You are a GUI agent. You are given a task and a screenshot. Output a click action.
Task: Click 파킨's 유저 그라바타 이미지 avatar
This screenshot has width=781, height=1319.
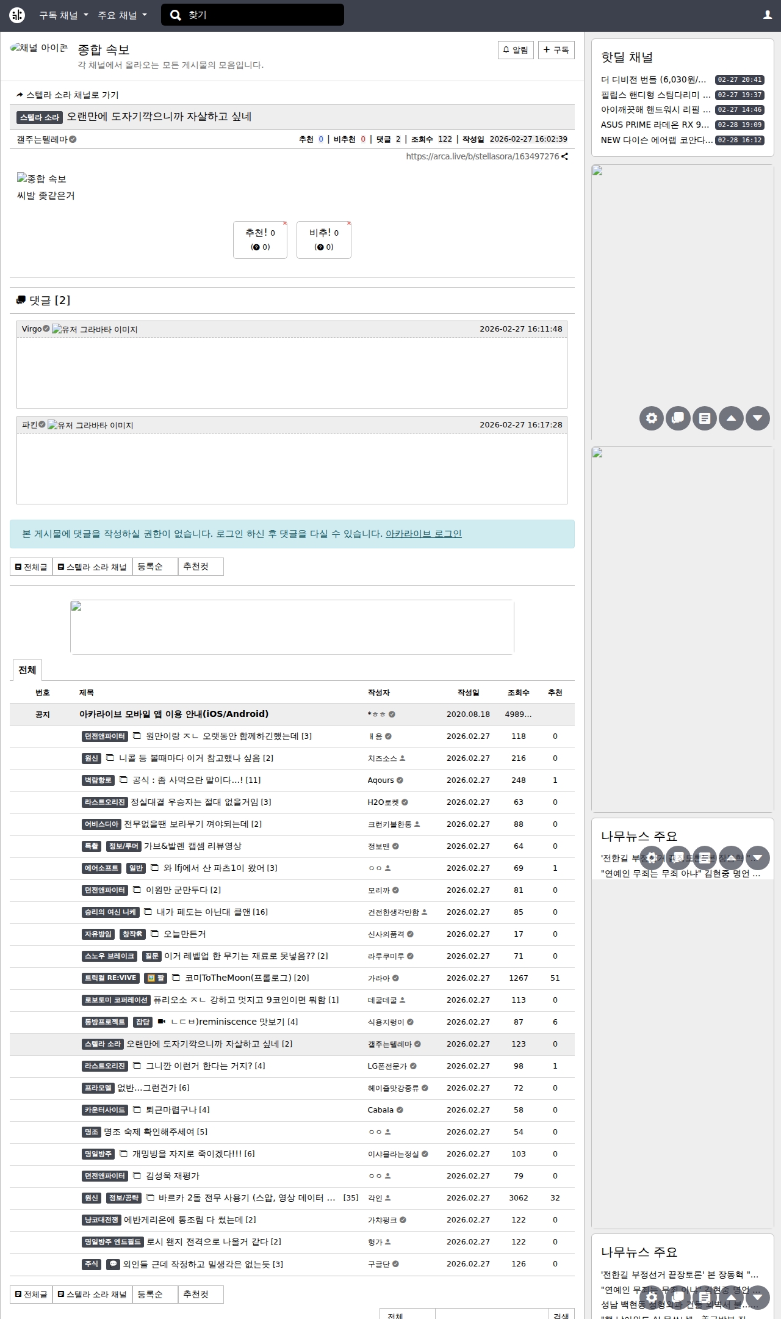coord(90,425)
